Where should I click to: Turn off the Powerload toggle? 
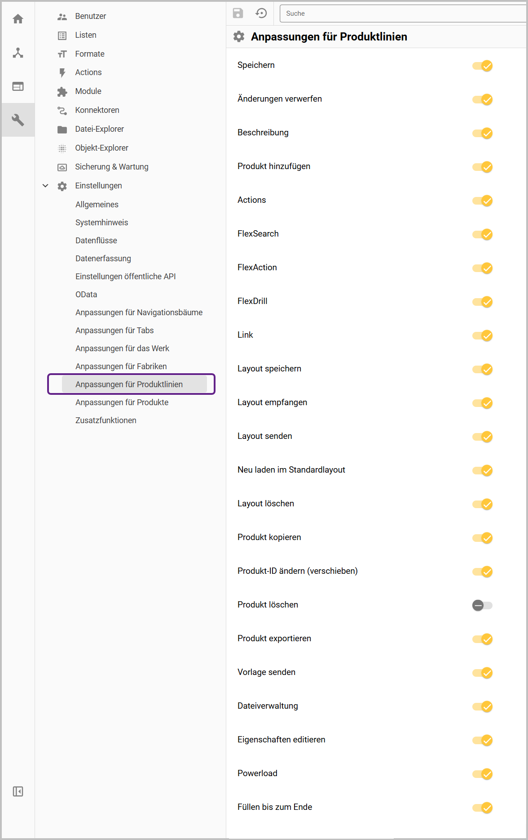click(482, 774)
